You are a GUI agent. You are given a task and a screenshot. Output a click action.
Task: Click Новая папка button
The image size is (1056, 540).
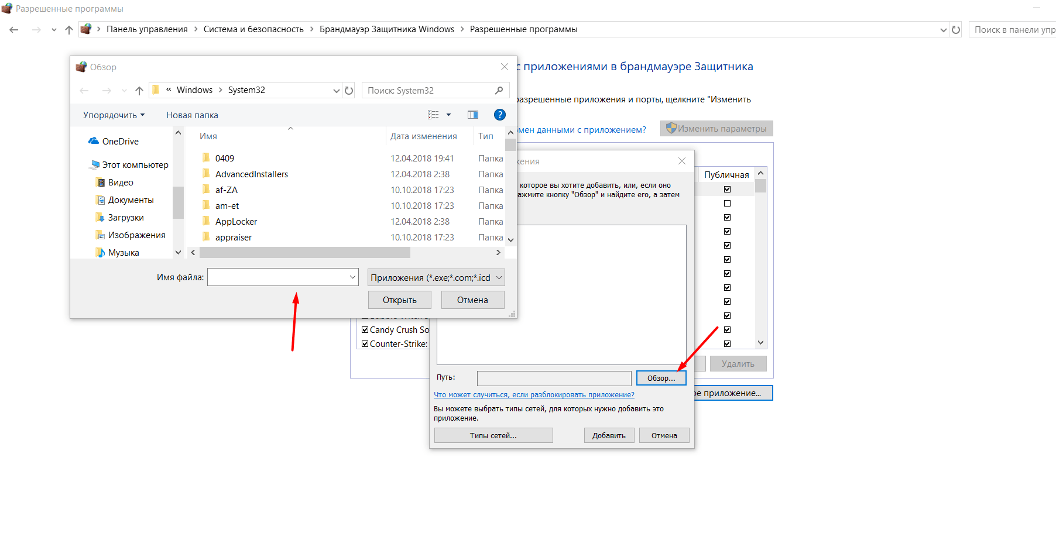point(192,115)
